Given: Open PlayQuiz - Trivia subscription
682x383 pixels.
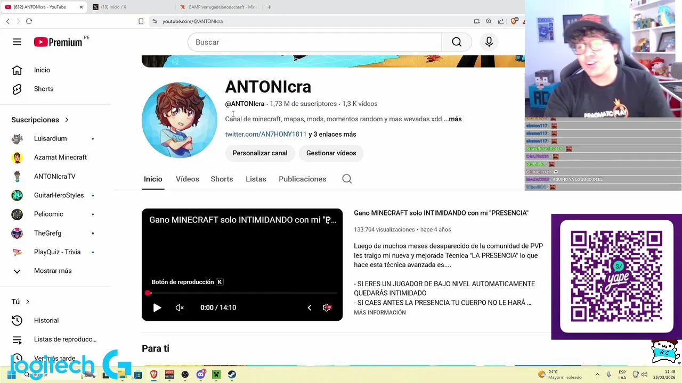Looking at the screenshot, I should (57, 252).
